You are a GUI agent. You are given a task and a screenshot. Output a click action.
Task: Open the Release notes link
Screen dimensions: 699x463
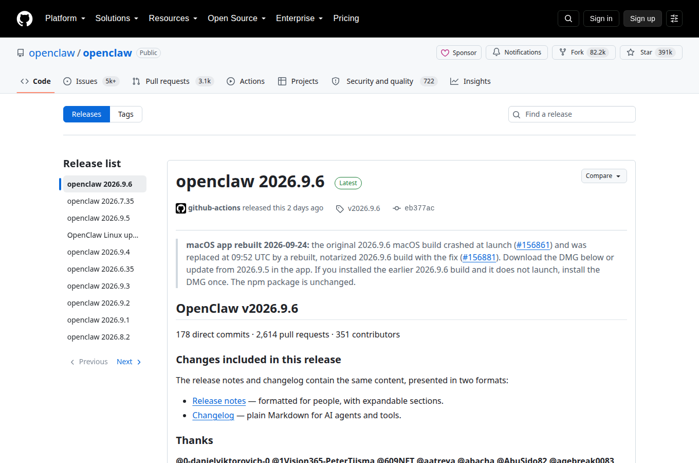click(219, 401)
